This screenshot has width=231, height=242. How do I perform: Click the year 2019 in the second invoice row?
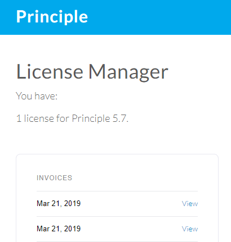click(72, 229)
